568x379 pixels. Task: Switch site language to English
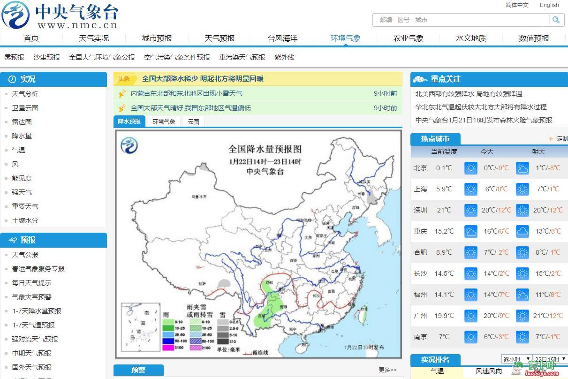(x=549, y=5)
